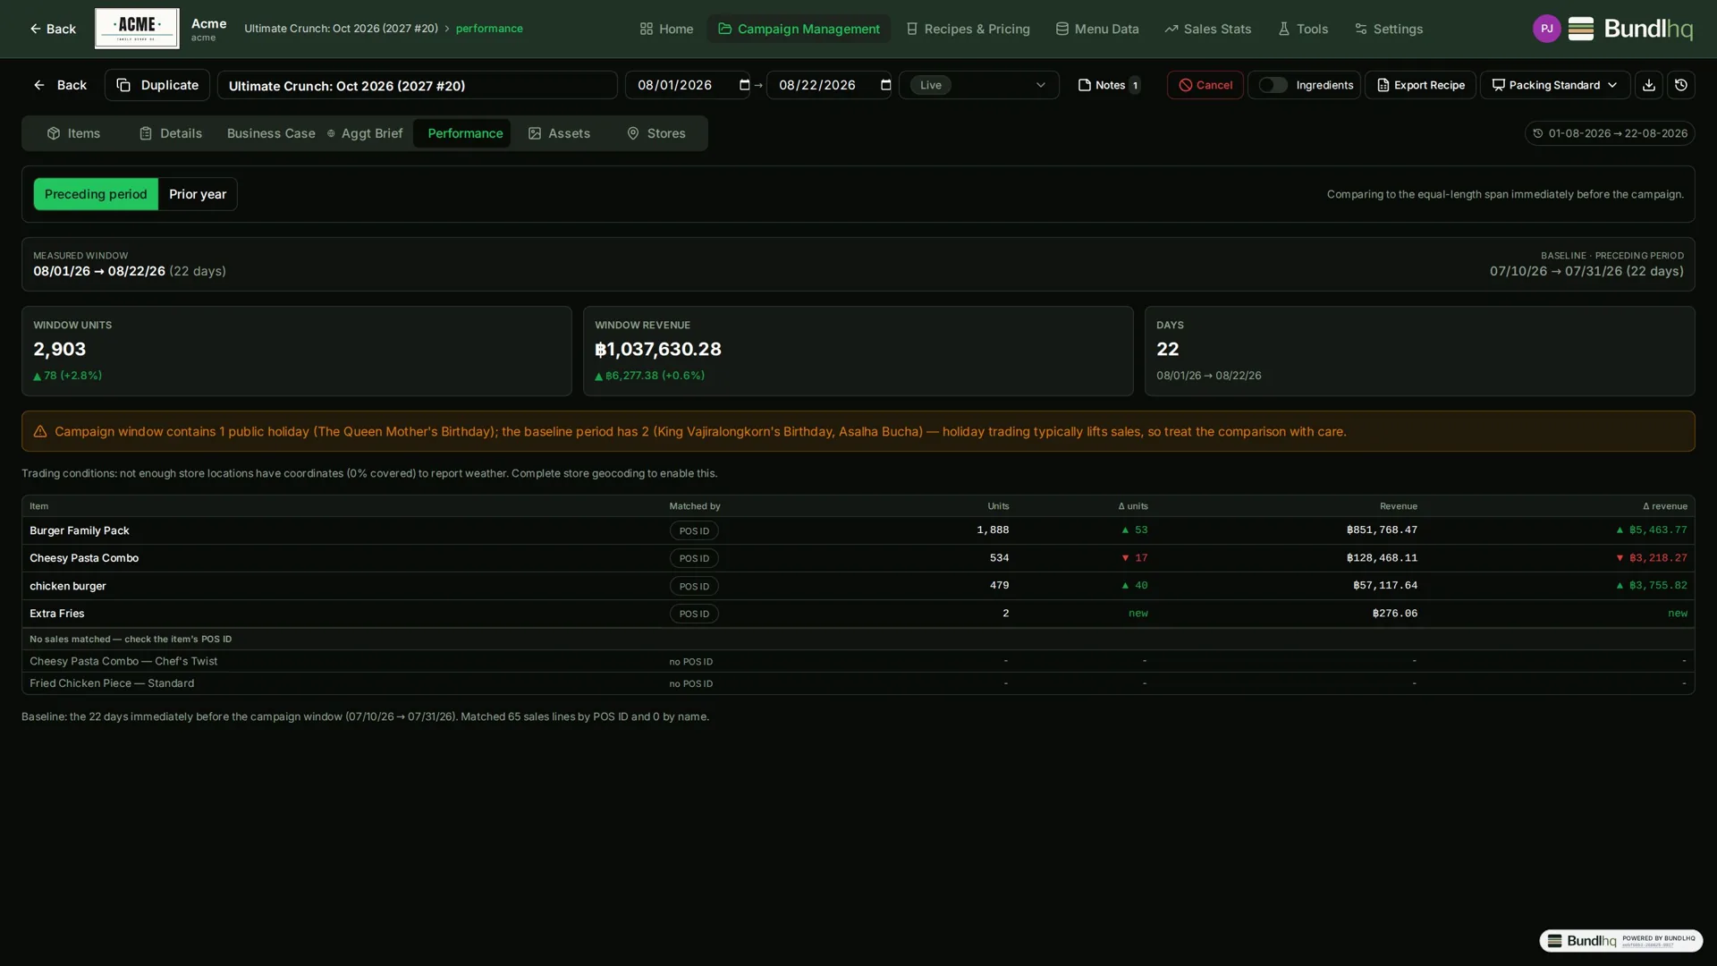Expand the Packing Standard dropdown

(x=1554, y=85)
